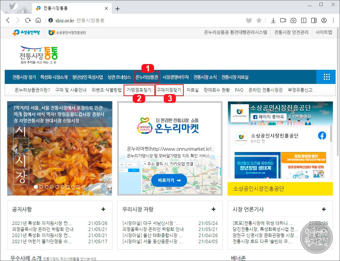Open the full menu grid icon
The height and width of the screenshot is (261, 340).
click(326, 77)
